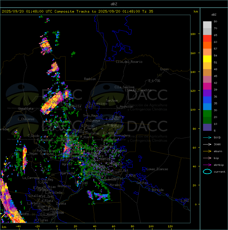Viewport: 228px width, 230px height.
Task: Select the blue swatch beside 36 dBZ
Action: coord(207,100)
